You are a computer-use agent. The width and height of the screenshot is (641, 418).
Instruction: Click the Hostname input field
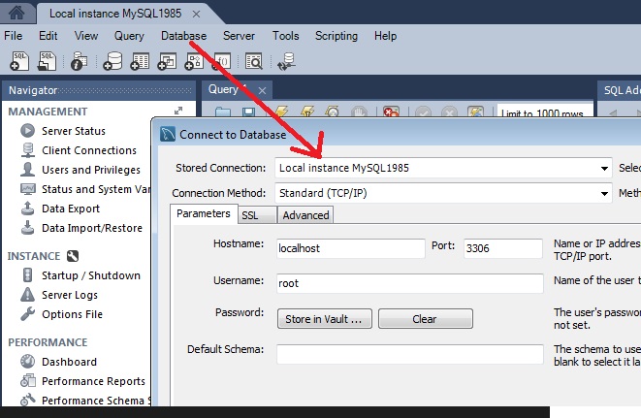point(351,248)
